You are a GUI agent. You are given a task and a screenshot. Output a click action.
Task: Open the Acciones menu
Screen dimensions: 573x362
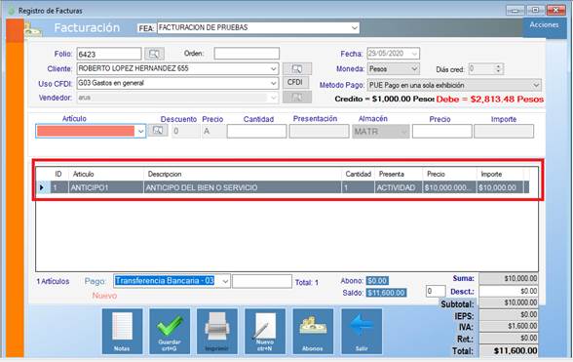click(544, 25)
